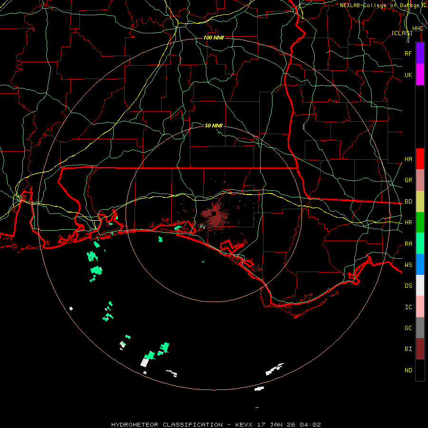The width and height of the screenshot is (428, 428).
Task: Click the RA legend label
Action: 408,244
